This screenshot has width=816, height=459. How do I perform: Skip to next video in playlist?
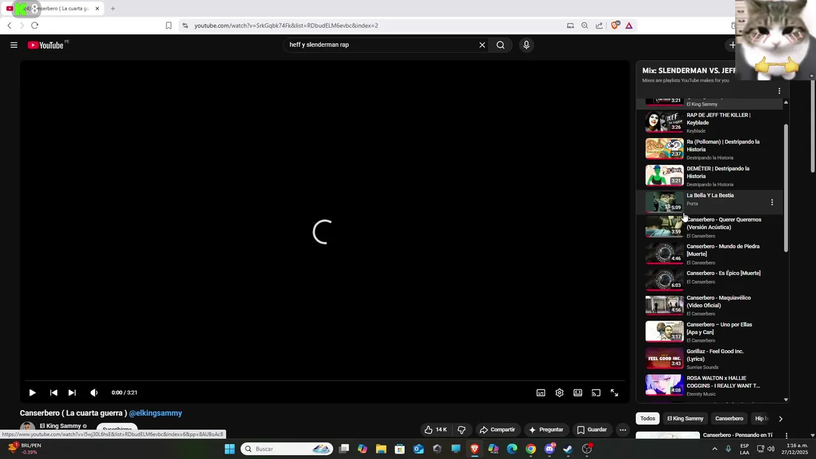[x=72, y=393]
